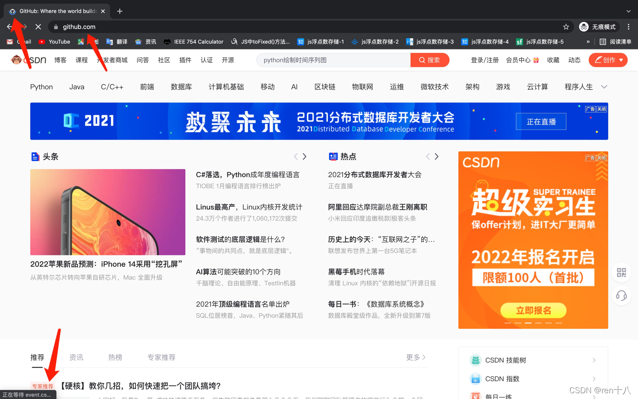Click 更多 to see more recommendations
This screenshot has height=399, width=638.
tap(416, 357)
